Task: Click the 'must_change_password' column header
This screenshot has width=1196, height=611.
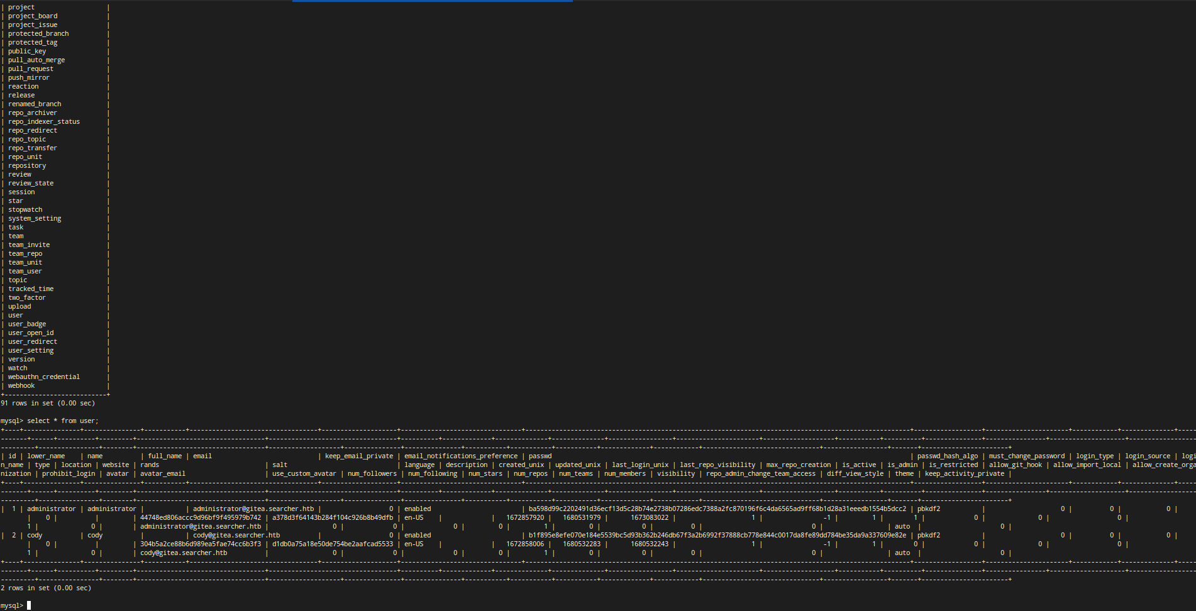Action: click(1026, 456)
